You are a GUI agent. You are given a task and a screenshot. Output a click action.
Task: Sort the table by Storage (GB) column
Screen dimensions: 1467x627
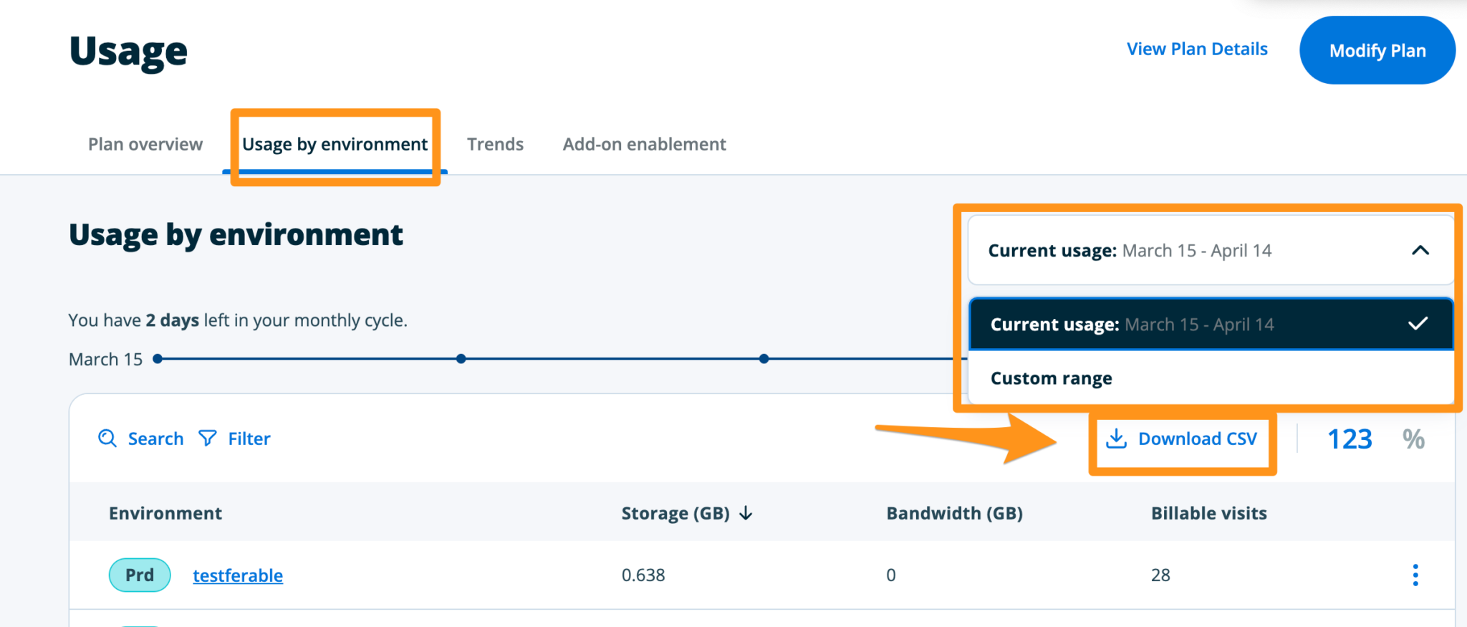(674, 513)
